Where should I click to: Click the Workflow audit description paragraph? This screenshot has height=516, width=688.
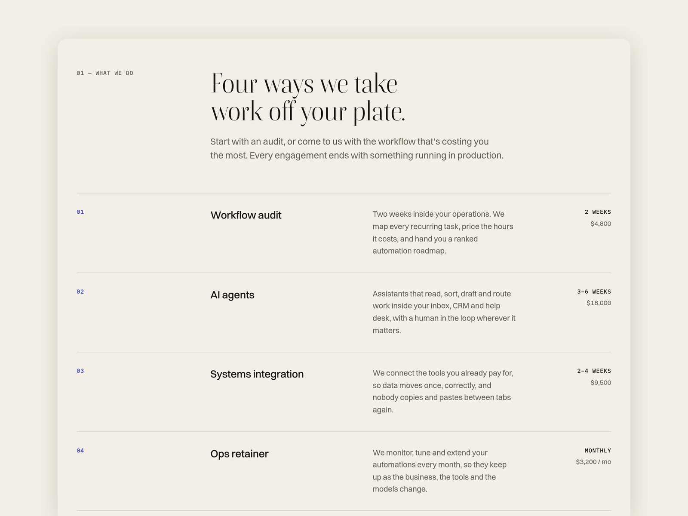[443, 233]
